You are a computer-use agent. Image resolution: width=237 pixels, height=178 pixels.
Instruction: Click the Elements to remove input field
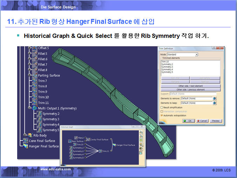(x=196, y=99)
